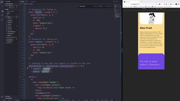Open README.md in explorer
The image size is (180, 101).
(10, 41)
